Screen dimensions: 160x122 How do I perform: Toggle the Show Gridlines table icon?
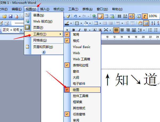[x=146, y=23]
